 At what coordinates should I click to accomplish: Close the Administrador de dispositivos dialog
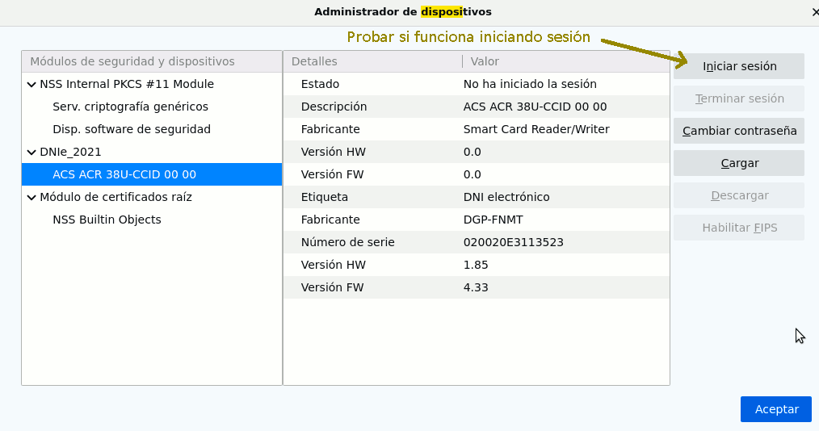coord(815,11)
